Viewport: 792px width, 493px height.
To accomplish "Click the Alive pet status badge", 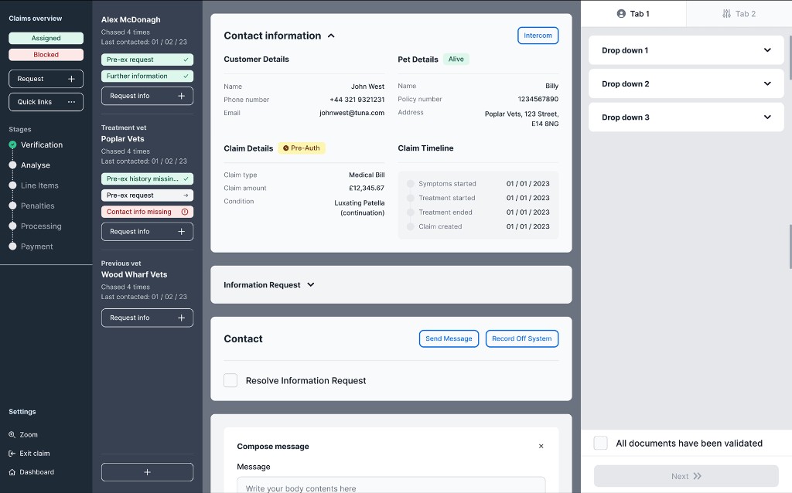I will pyautogui.click(x=456, y=59).
